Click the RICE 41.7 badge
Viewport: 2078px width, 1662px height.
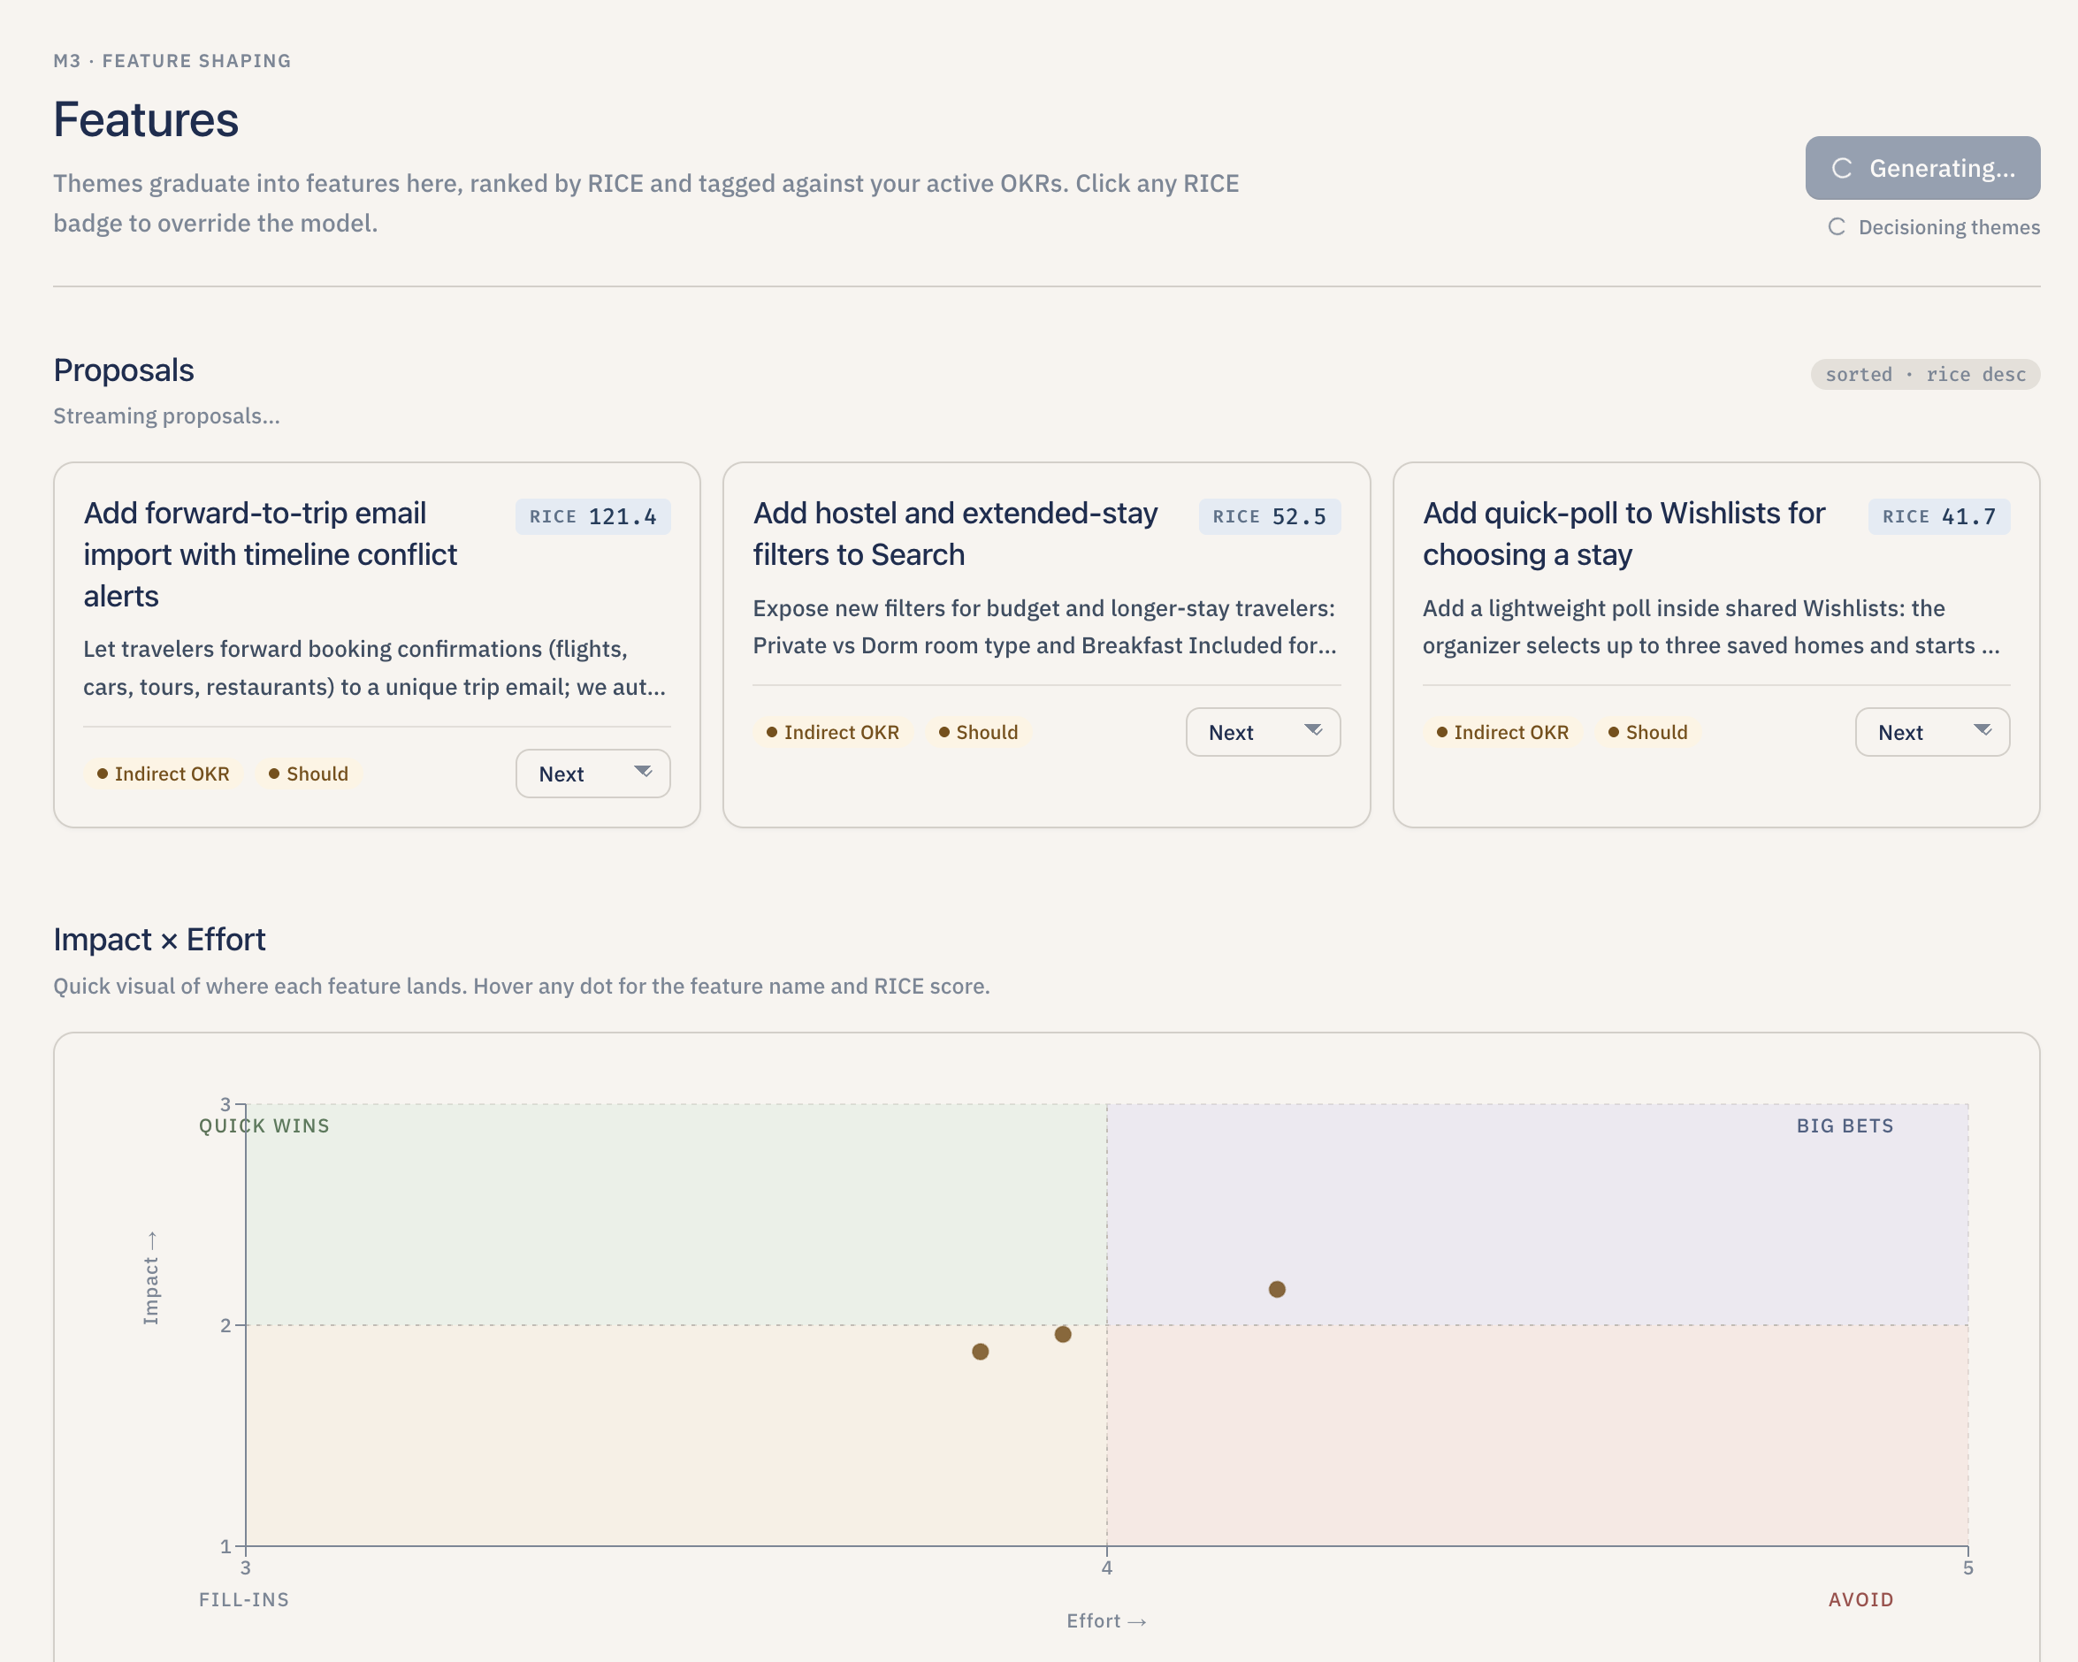click(1938, 516)
